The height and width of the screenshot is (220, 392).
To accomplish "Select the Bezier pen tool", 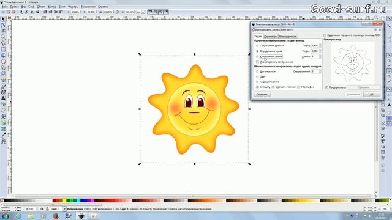I will point(3,86).
